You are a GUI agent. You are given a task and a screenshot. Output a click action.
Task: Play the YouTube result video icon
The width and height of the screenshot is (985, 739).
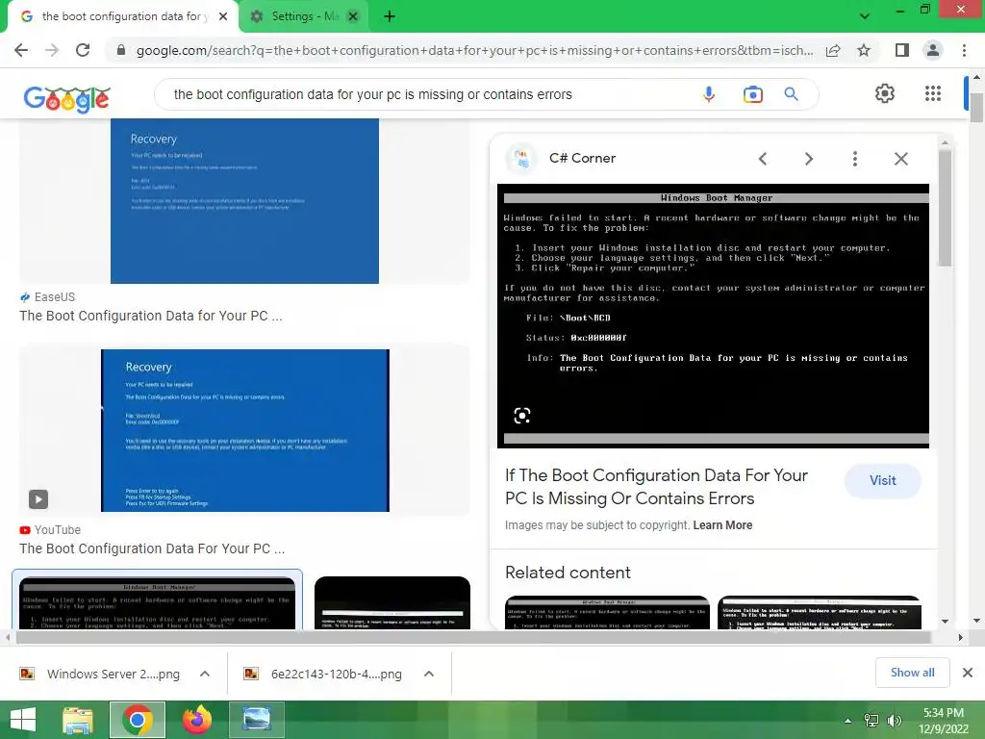coord(38,499)
